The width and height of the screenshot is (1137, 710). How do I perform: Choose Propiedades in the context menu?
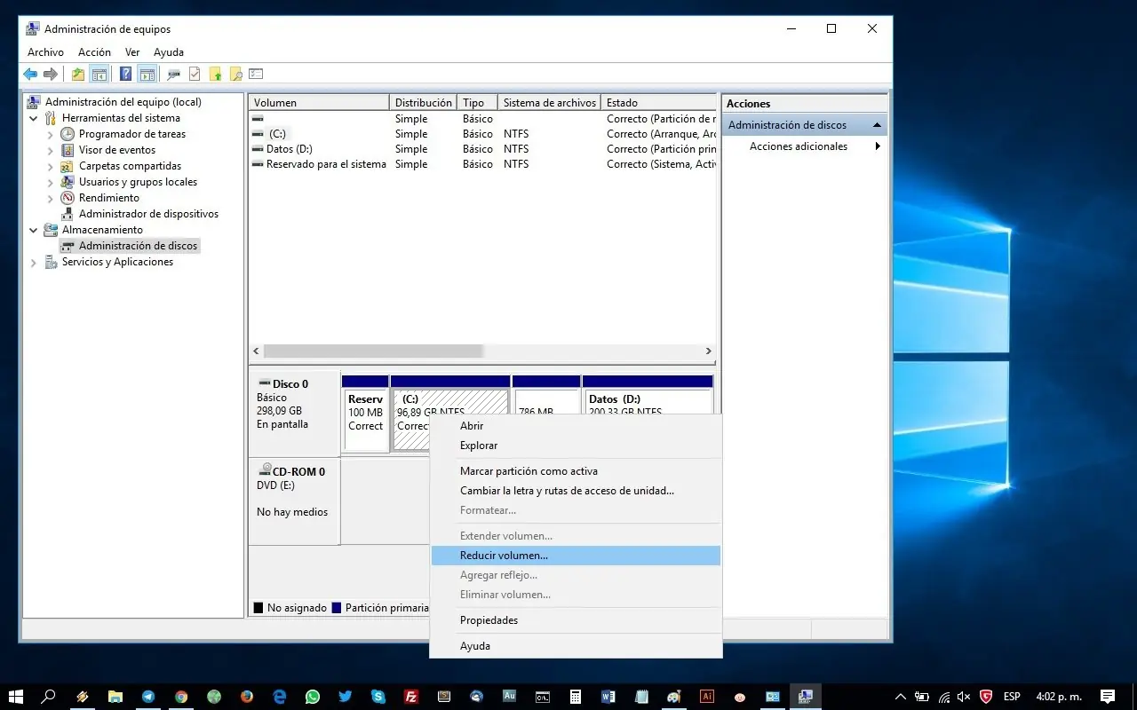(489, 620)
